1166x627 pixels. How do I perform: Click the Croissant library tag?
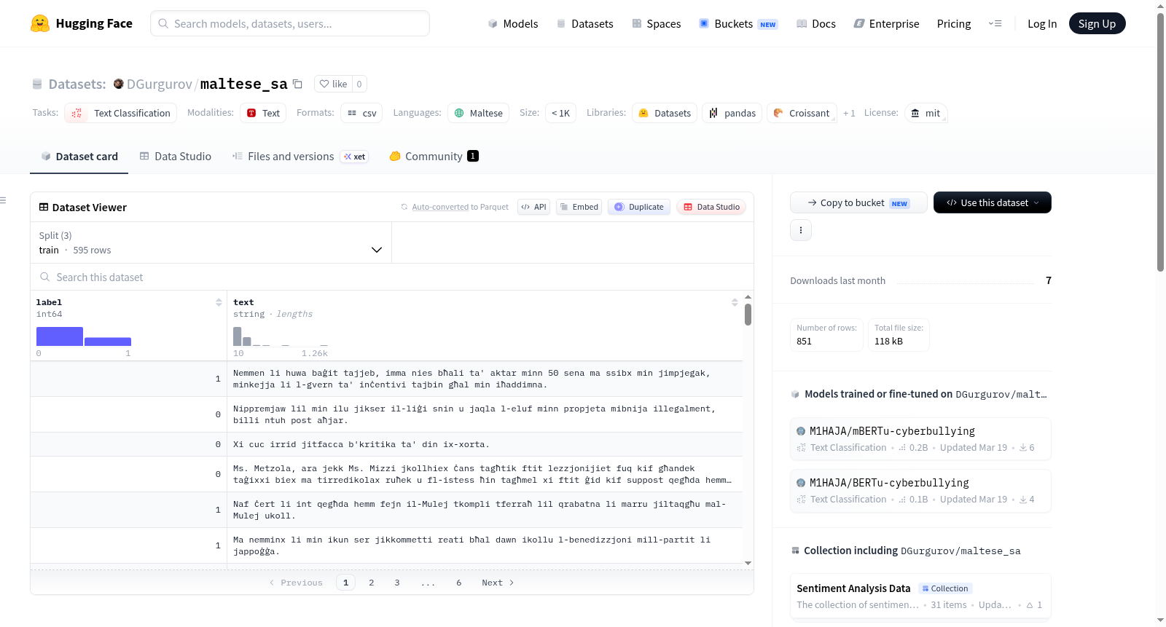802,113
